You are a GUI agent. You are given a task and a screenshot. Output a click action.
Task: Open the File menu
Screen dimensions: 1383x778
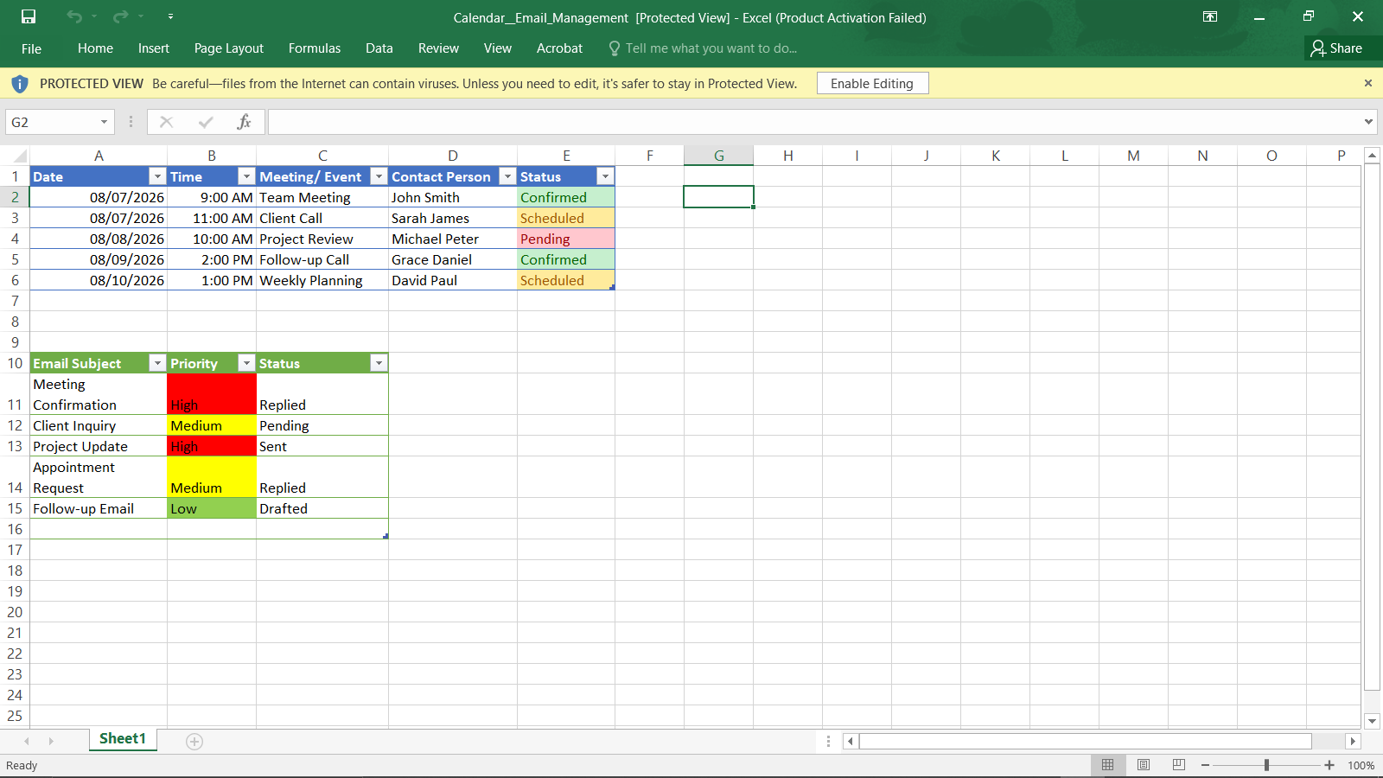(31, 48)
